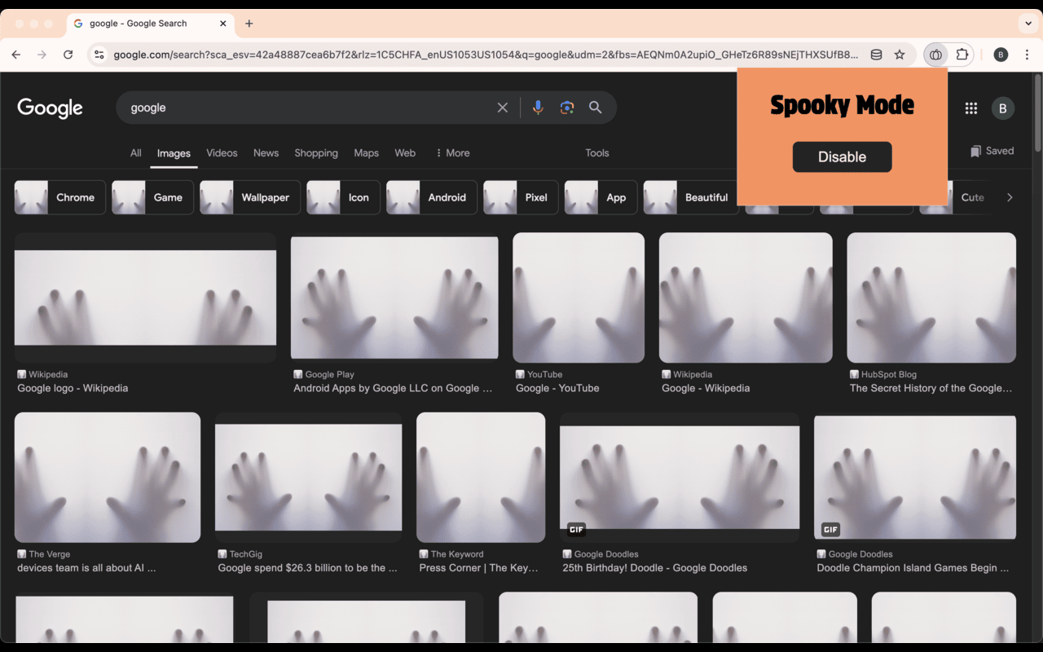Click '25th Birthday! Doodle - Google Doodles' caption
This screenshot has height=652, width=1043.
coord(654,568)
